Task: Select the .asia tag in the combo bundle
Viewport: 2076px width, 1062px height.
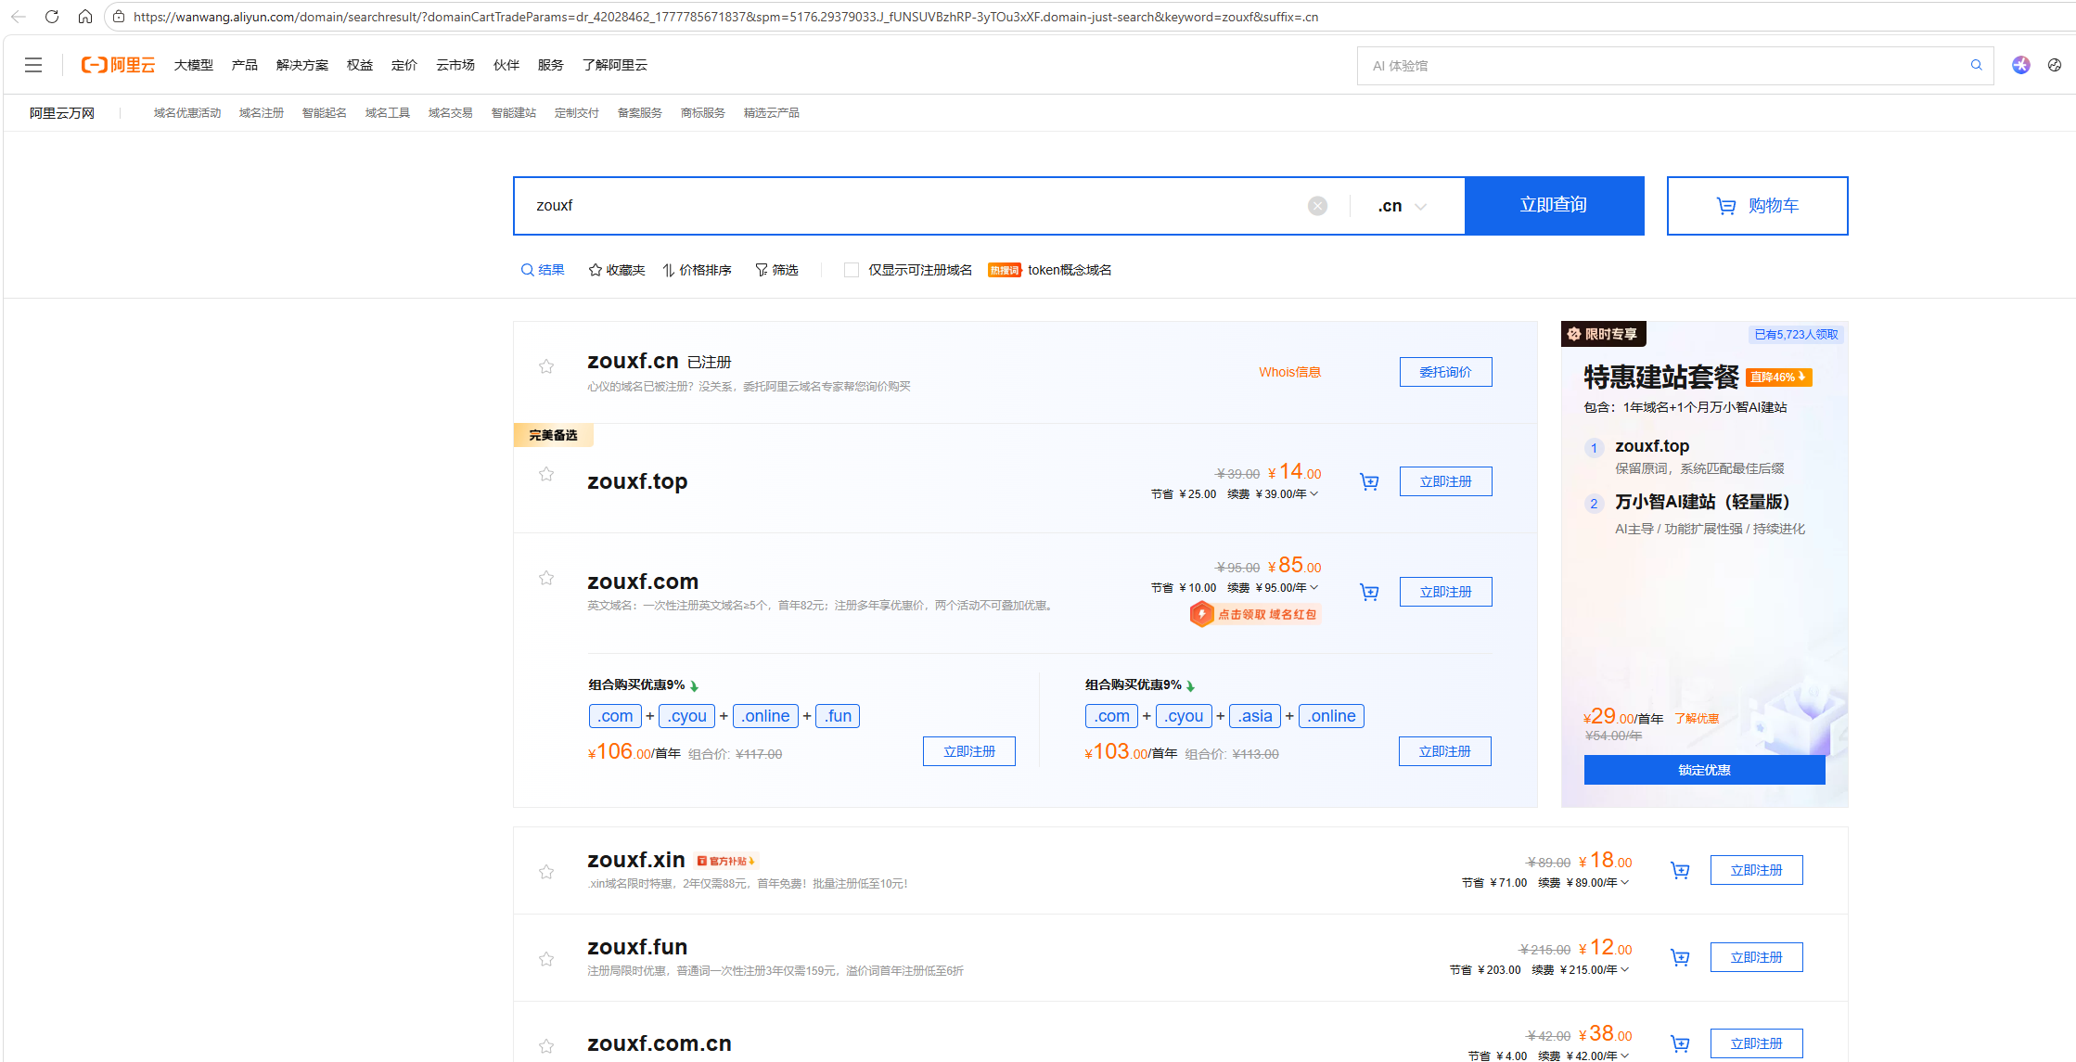Action: [1255, 716]
